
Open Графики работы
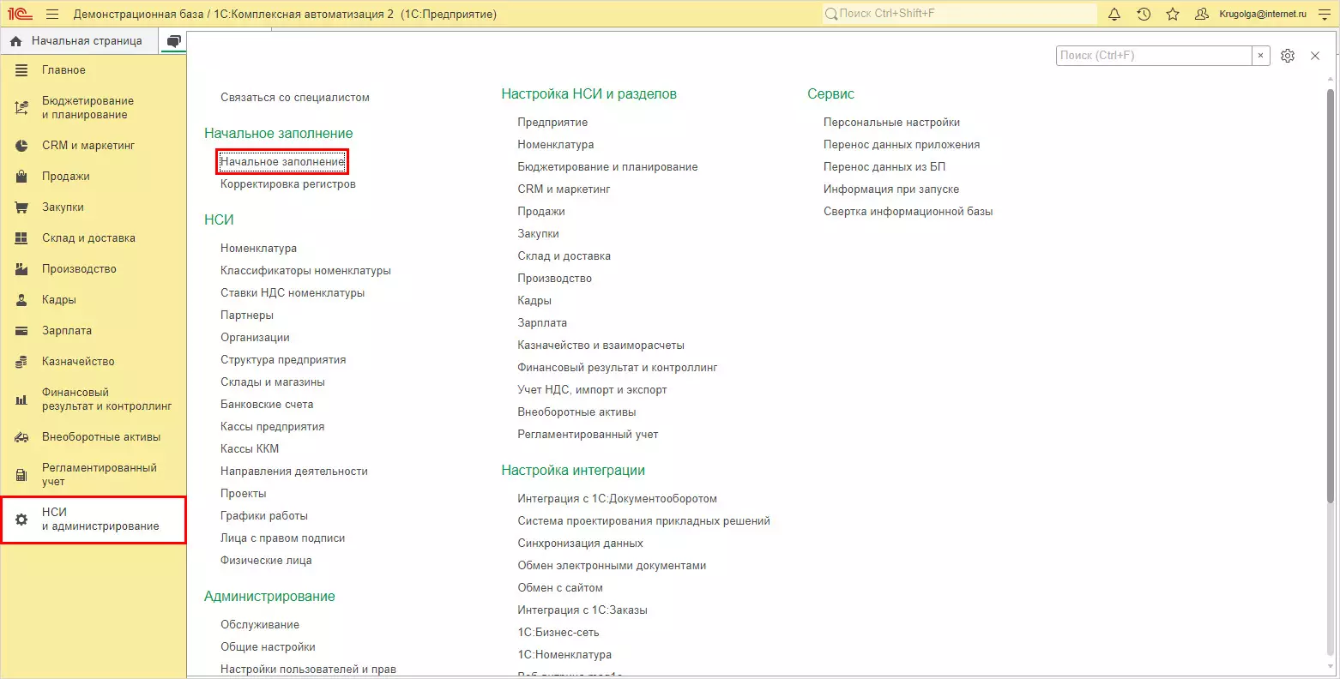click(264, 516)
